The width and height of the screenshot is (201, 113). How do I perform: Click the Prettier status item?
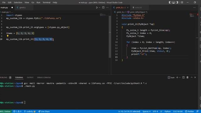coord(189,111)
